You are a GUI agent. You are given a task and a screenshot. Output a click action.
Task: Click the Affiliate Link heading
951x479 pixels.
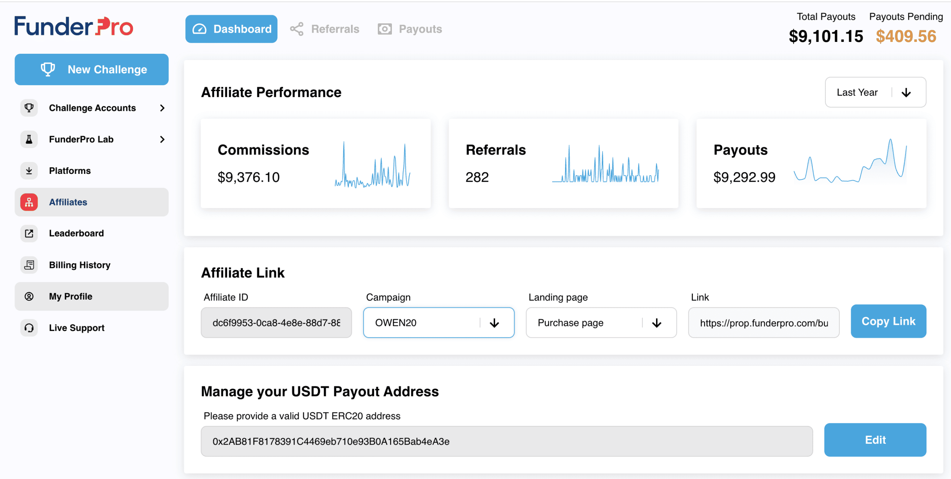[x=243, y=273]
